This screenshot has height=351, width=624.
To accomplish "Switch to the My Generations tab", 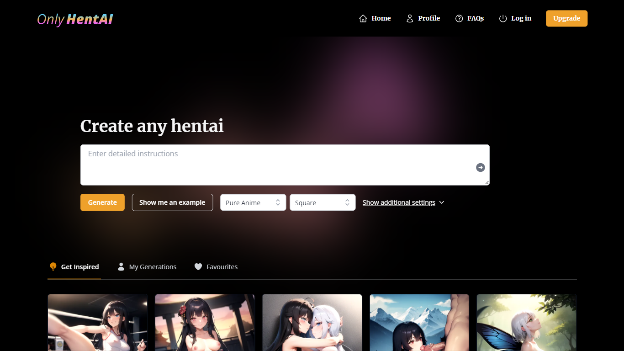I will click(x=153, y=267).
